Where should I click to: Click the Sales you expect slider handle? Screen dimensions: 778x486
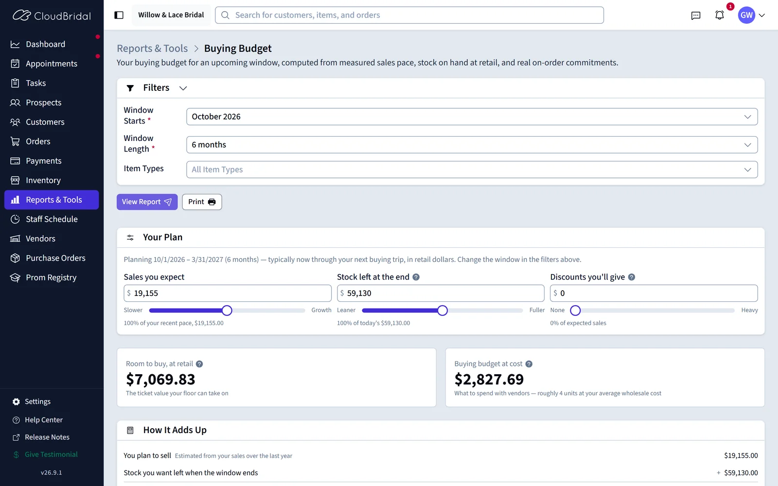pos(227,311)
